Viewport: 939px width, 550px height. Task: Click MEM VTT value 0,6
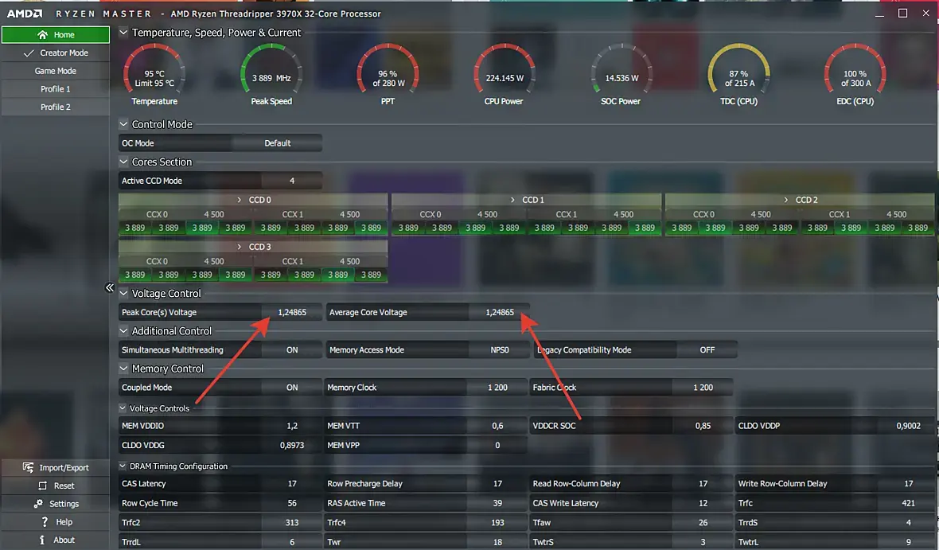coord(497,425)
